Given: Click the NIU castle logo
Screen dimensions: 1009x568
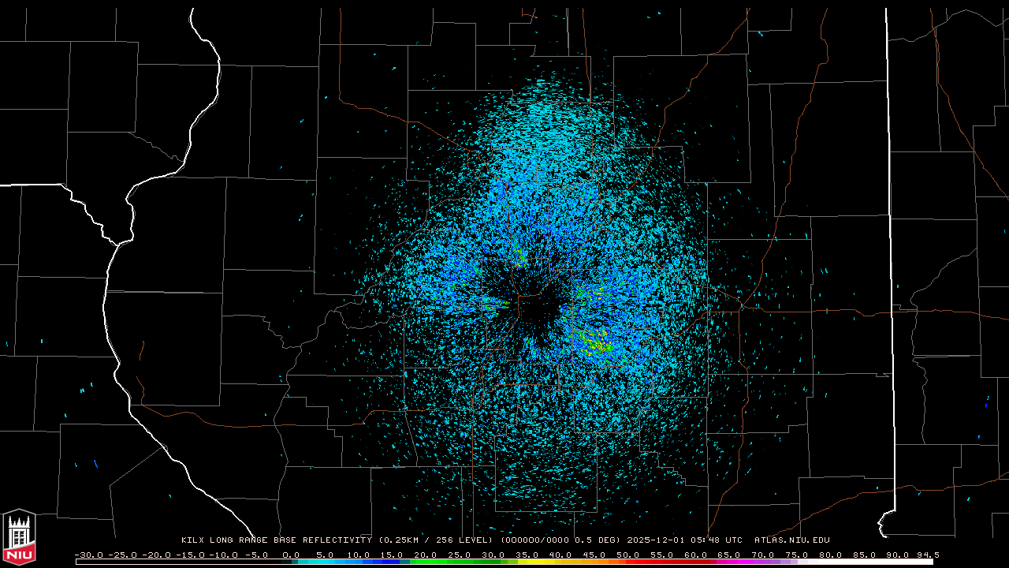Looking at the screenshot, I should point(19,538).
